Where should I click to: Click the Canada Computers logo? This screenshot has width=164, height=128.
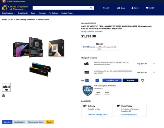[x=15, y=8]
